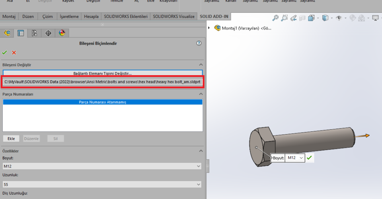Click the Previous View icon
The image size is (382, 199).
[x=293, y=18]
